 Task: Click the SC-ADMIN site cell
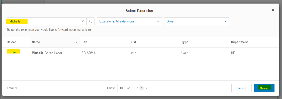pos(89,53)
